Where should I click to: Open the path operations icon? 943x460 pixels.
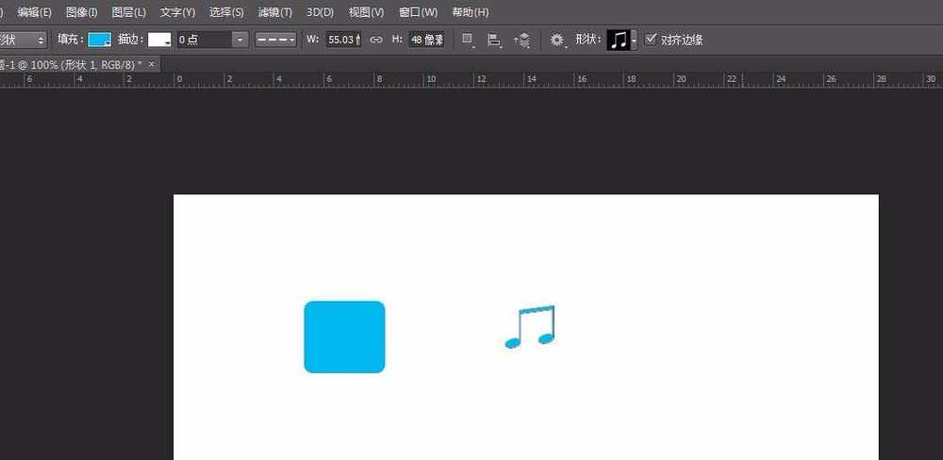[x=468, y=40]
